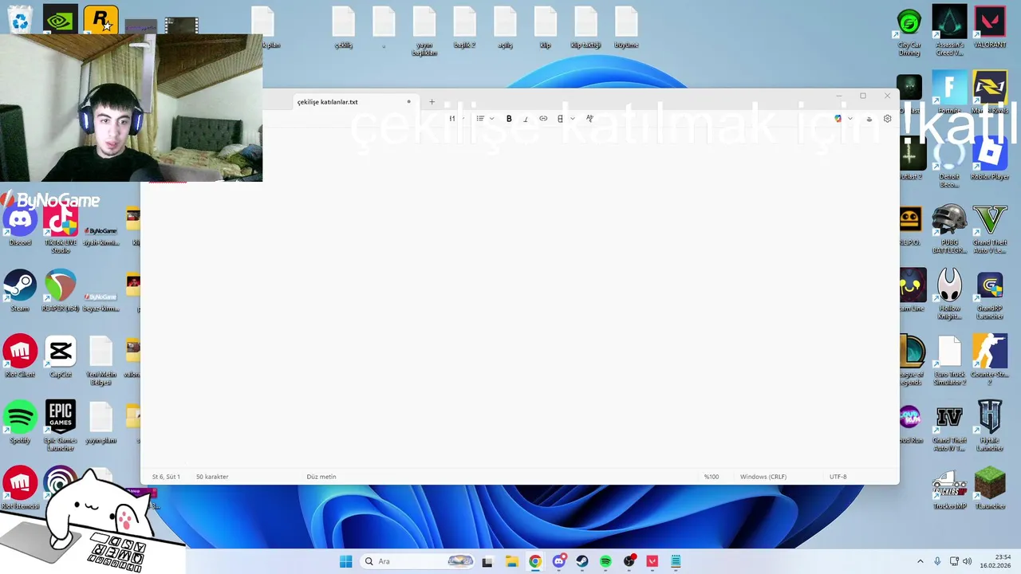Select the Epic Games Launcher desktop icon
Viewport: 1021px width, 574px height.
61,427
